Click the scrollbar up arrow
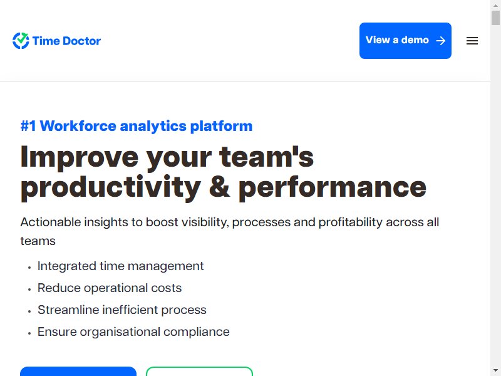The height and width of the screenshot is (376, 501). pyautogui.click(x=495, y=5)
